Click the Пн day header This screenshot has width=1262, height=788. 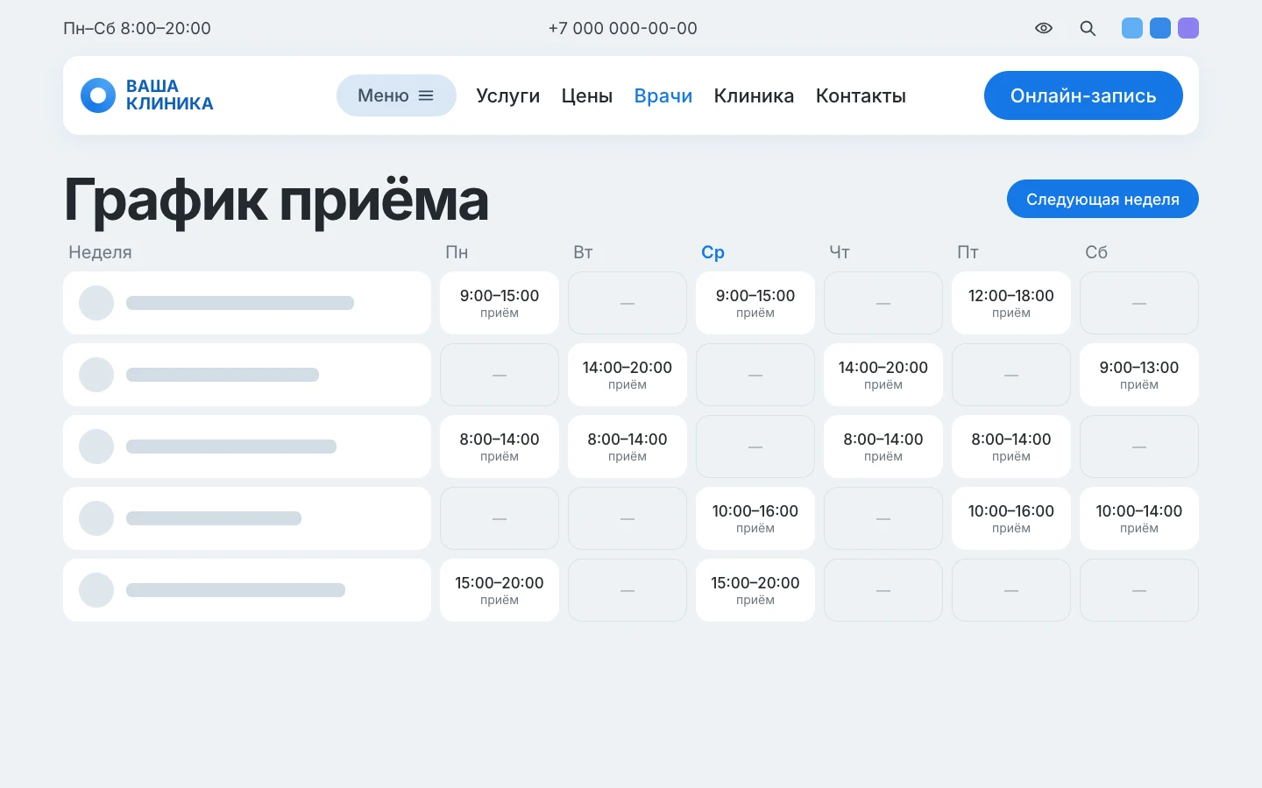click(457, 252)
